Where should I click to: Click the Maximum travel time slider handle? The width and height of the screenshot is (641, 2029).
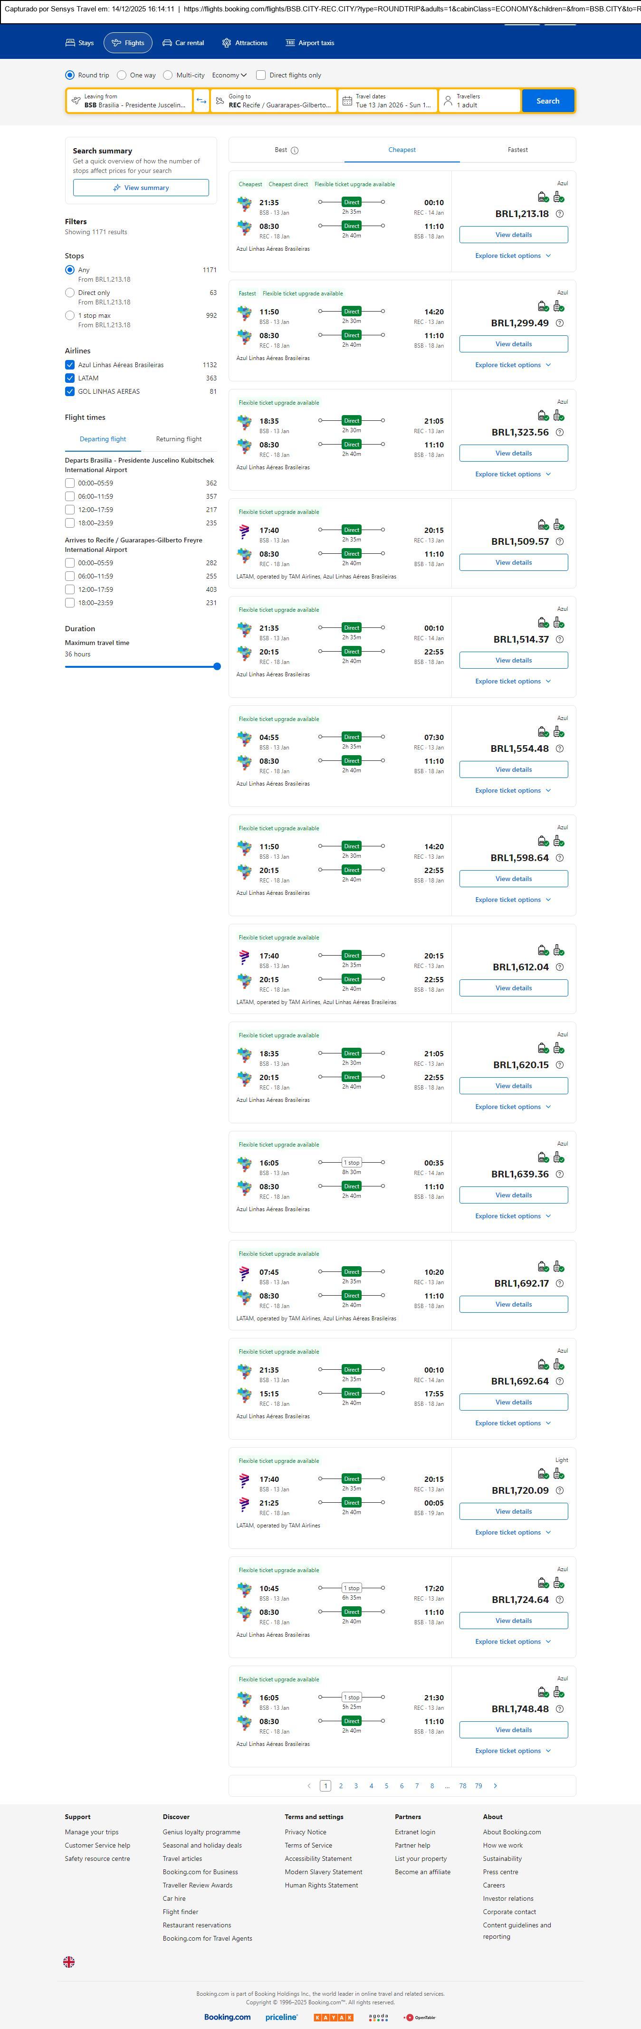tap(217, 666)
